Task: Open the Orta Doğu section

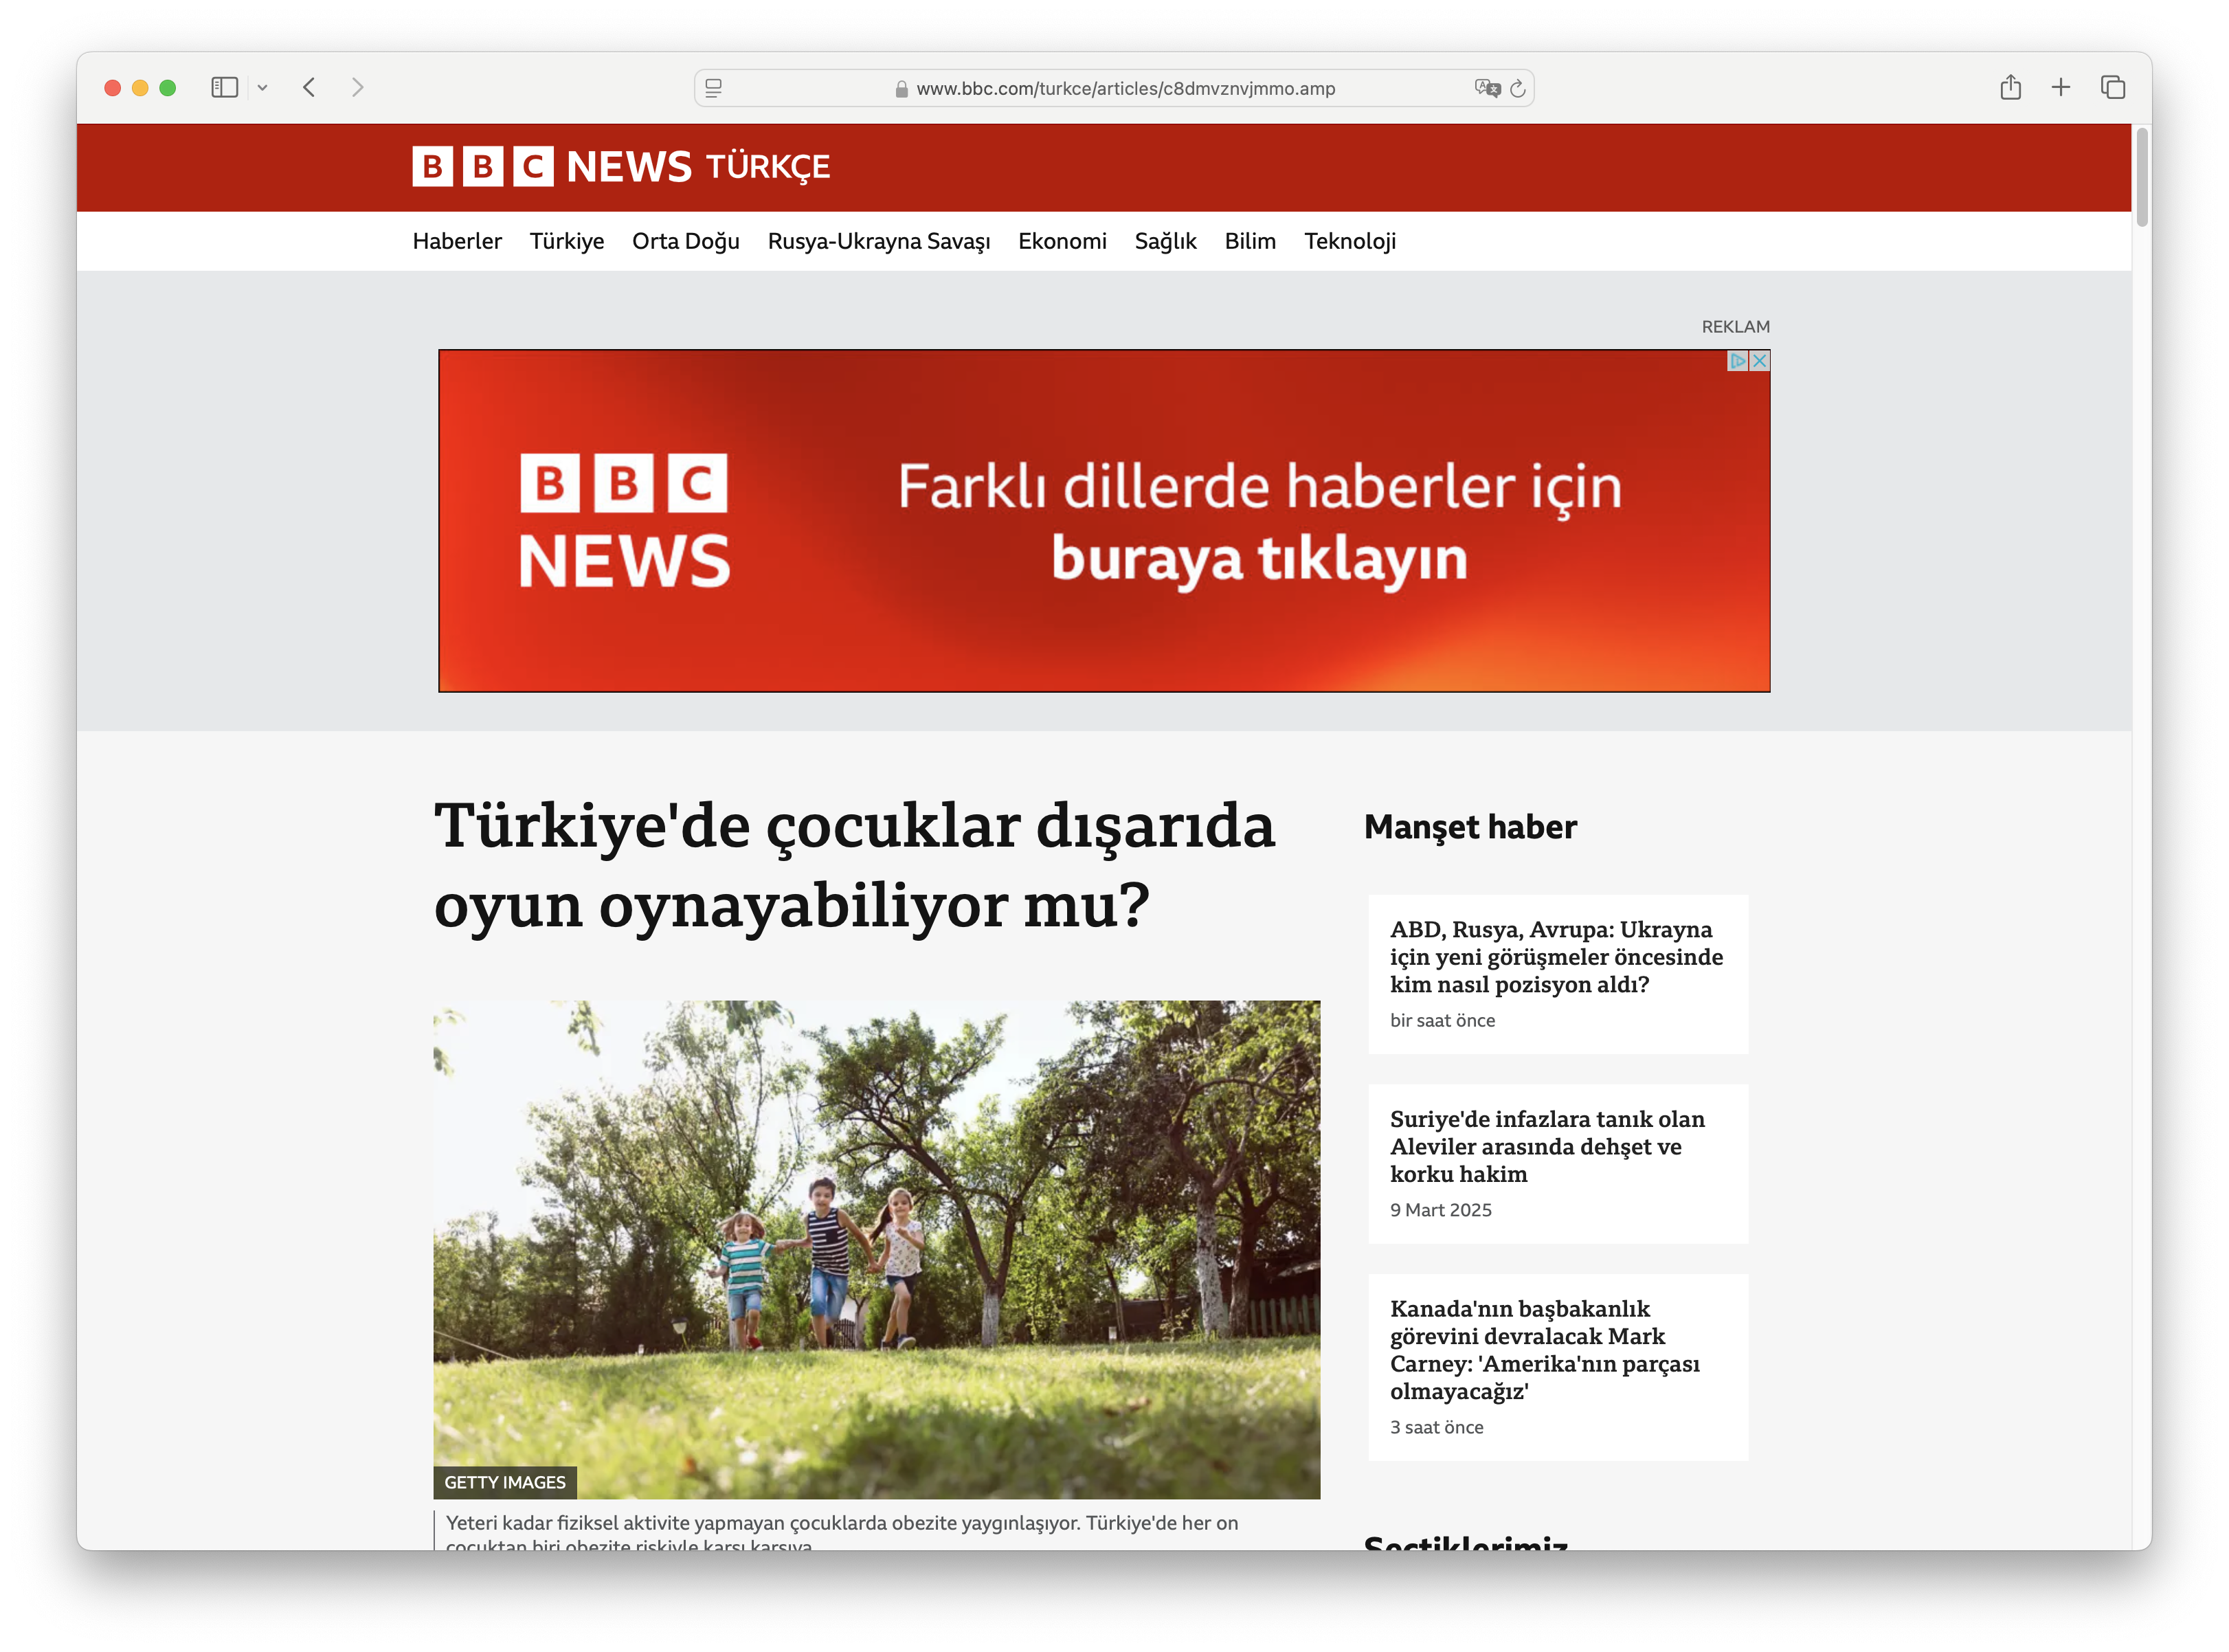Action: (x=686, y=241)
